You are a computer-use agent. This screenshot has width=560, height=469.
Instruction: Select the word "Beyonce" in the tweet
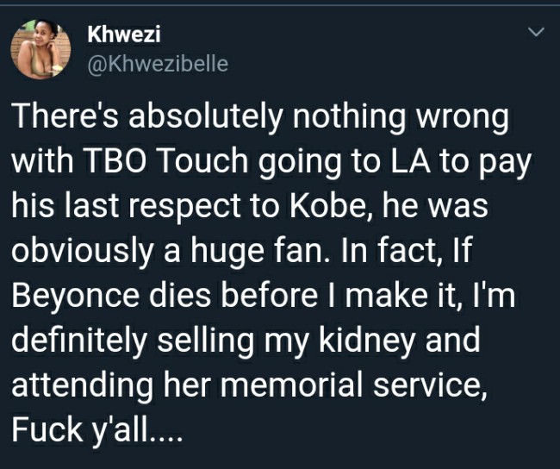(75, 296)
